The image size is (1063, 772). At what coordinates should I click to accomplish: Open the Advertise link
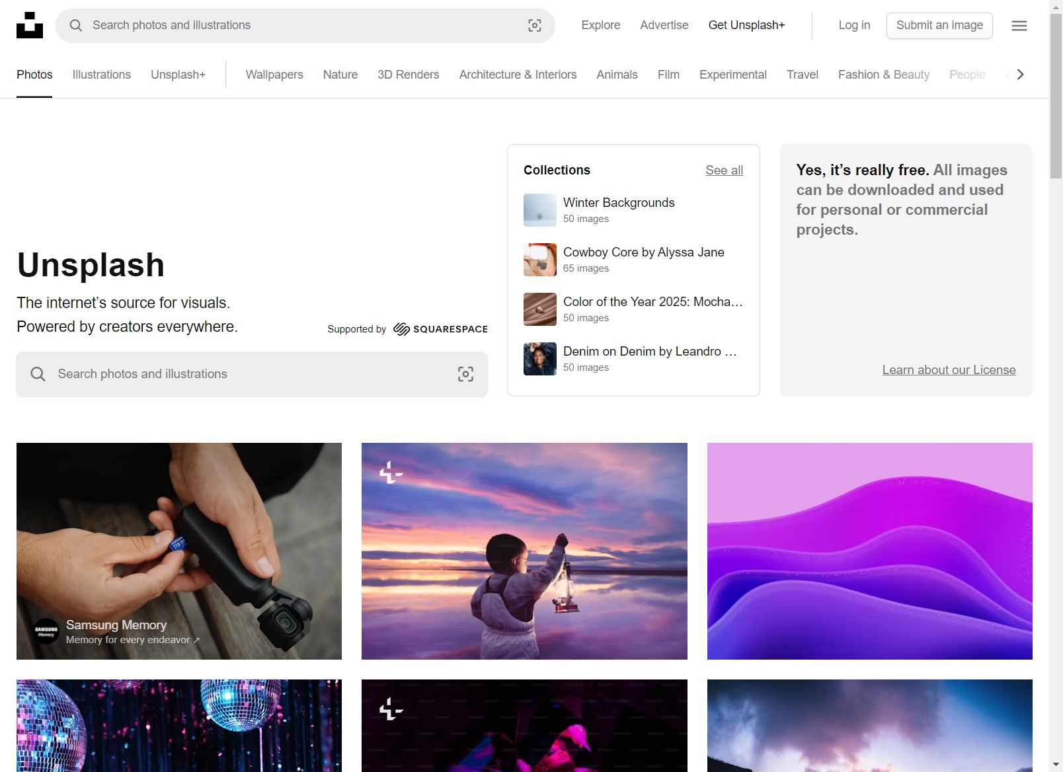[x=664, y=25]
